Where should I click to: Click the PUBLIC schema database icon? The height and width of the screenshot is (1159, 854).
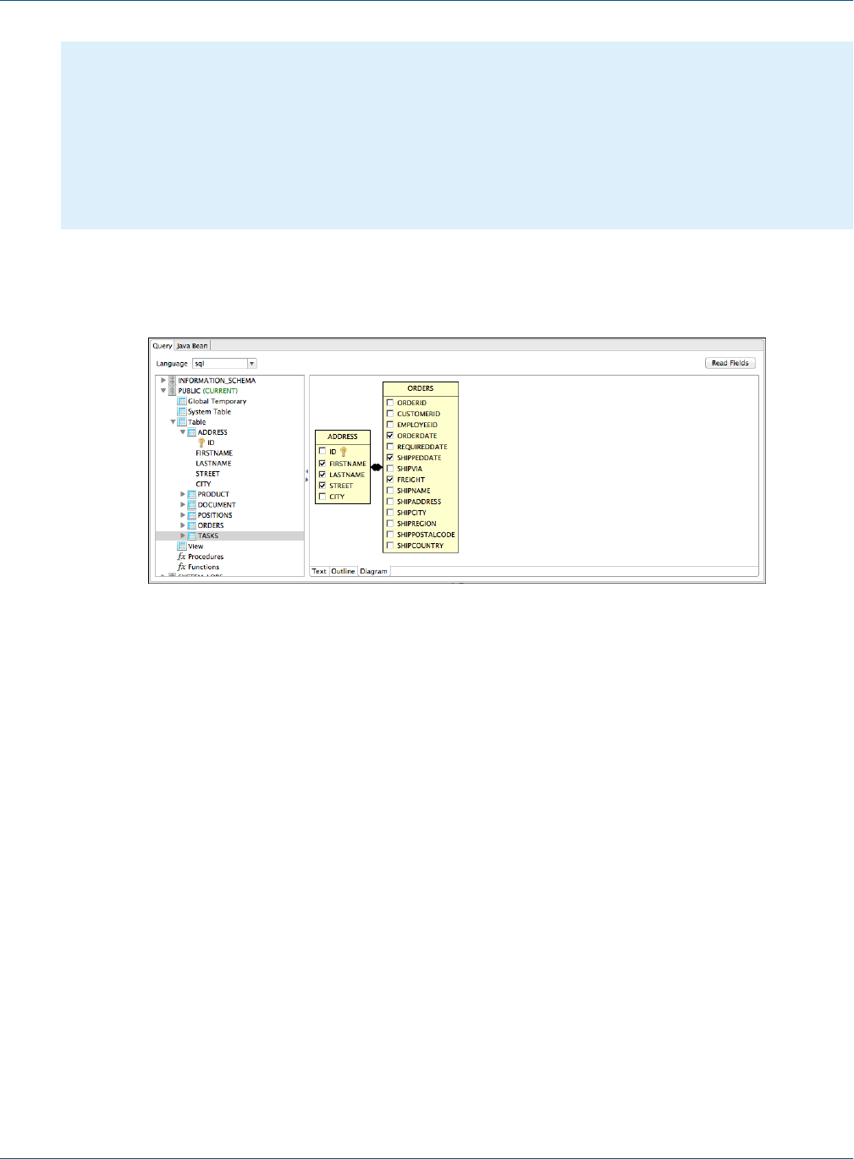(173, 391)
